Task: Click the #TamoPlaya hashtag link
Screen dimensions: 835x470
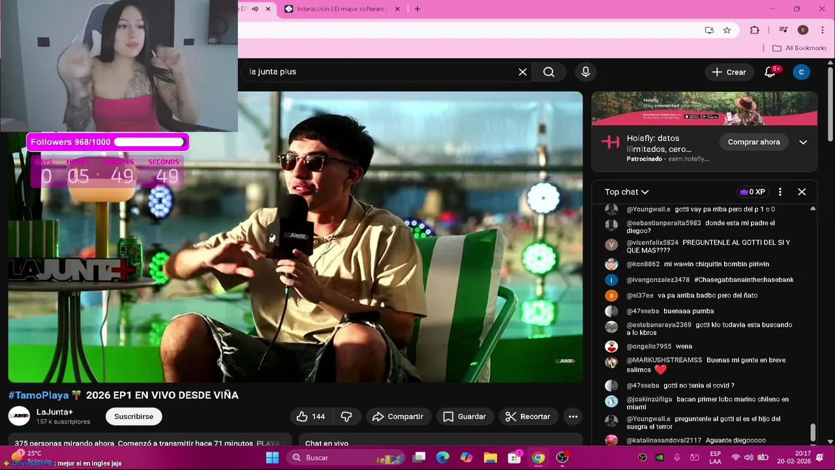Action: 38,395
